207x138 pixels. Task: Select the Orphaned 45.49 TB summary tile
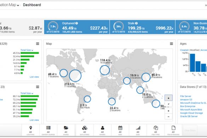[77, 27]
